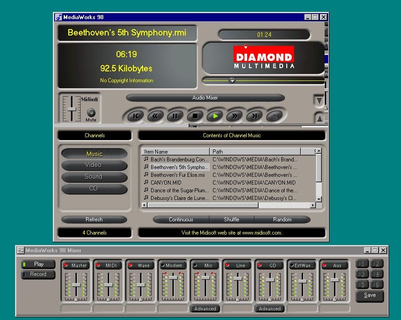Click the Master volume fader
Image resolution: width=401 pixels, height=320 pixels.
click(x=76, y=285)
